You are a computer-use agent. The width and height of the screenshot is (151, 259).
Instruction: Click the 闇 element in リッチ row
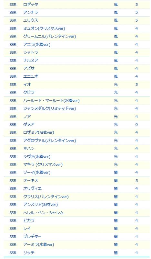116,253
